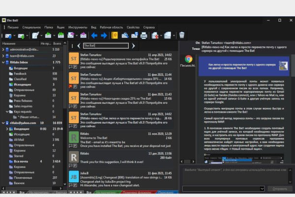
Task: Click the Forward message toolbar icon
Action: pyautogui.click(x=71, y=35)
